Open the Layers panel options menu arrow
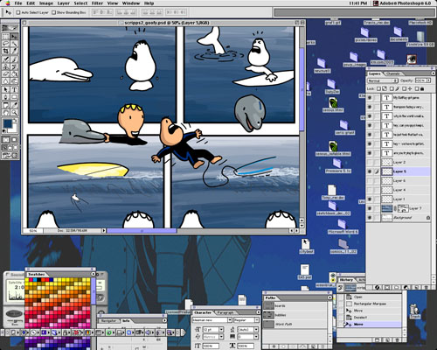Screen dimensions: 437x350 (434, 73)
